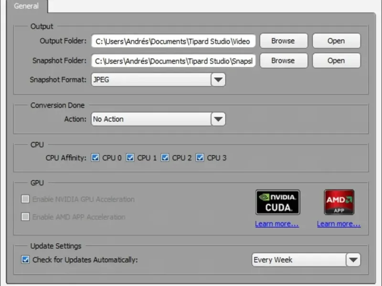
Task: Uncheck CPU 0 affinity checkbox
Action: (95, 158)
